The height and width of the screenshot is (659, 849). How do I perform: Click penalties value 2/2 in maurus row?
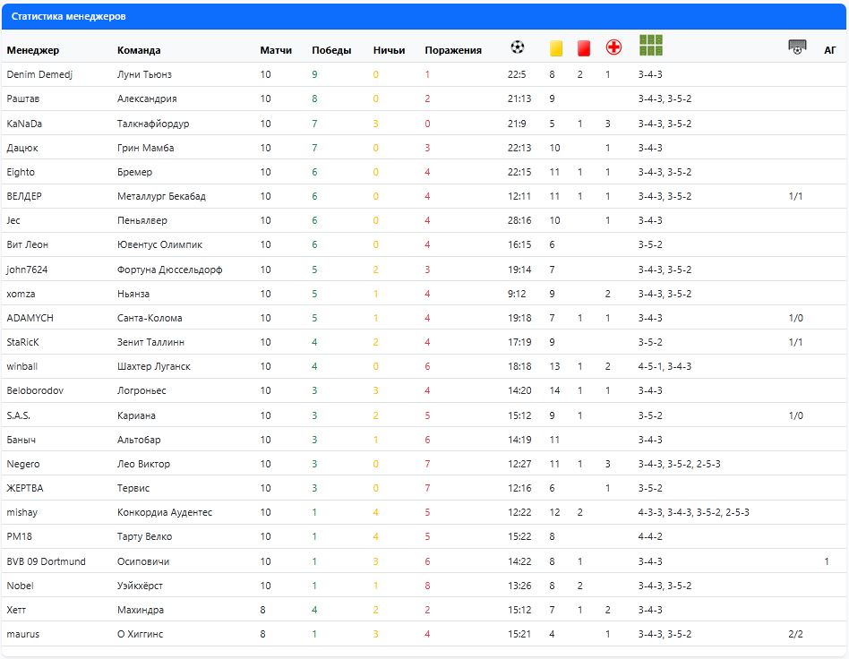[x=795, y=634]
